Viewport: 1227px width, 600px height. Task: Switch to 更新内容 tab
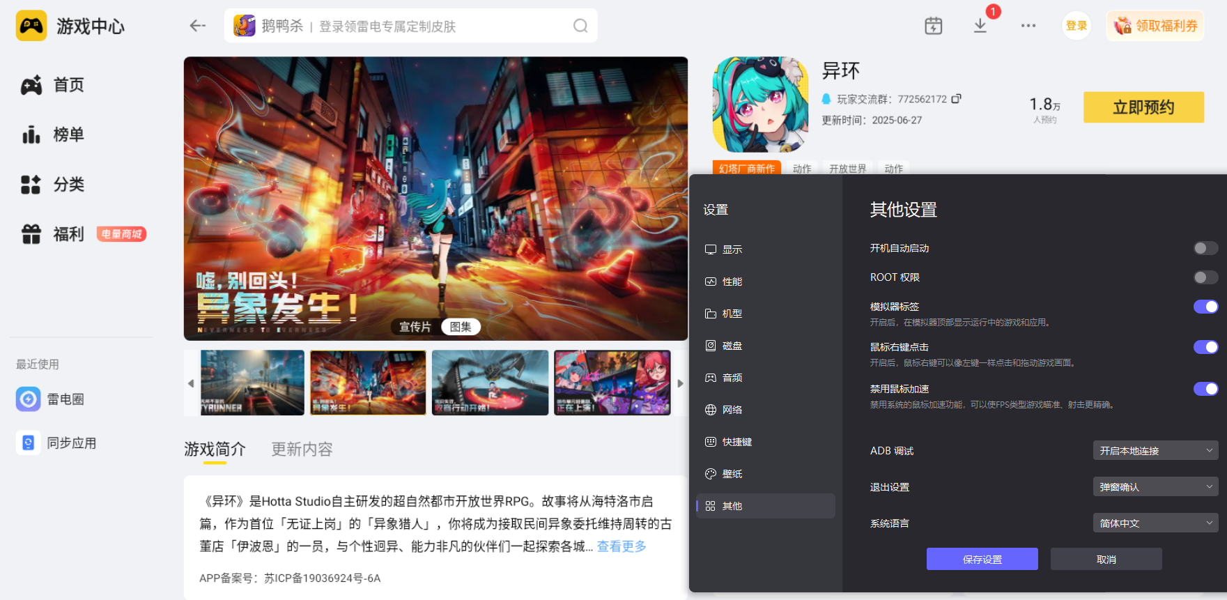[302, 449]
